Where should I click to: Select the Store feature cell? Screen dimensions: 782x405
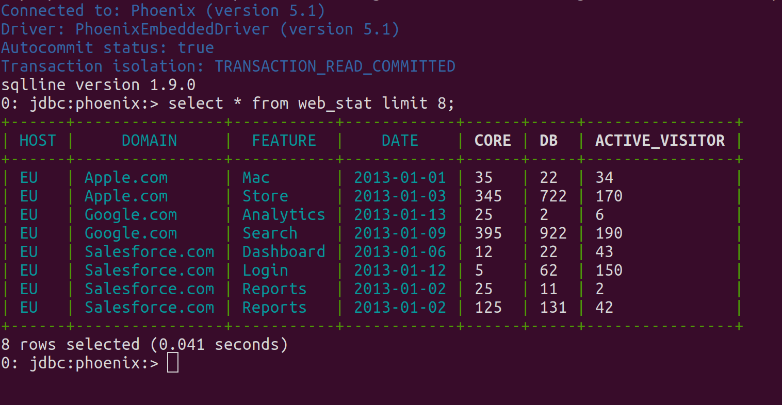tap(265, 196)
